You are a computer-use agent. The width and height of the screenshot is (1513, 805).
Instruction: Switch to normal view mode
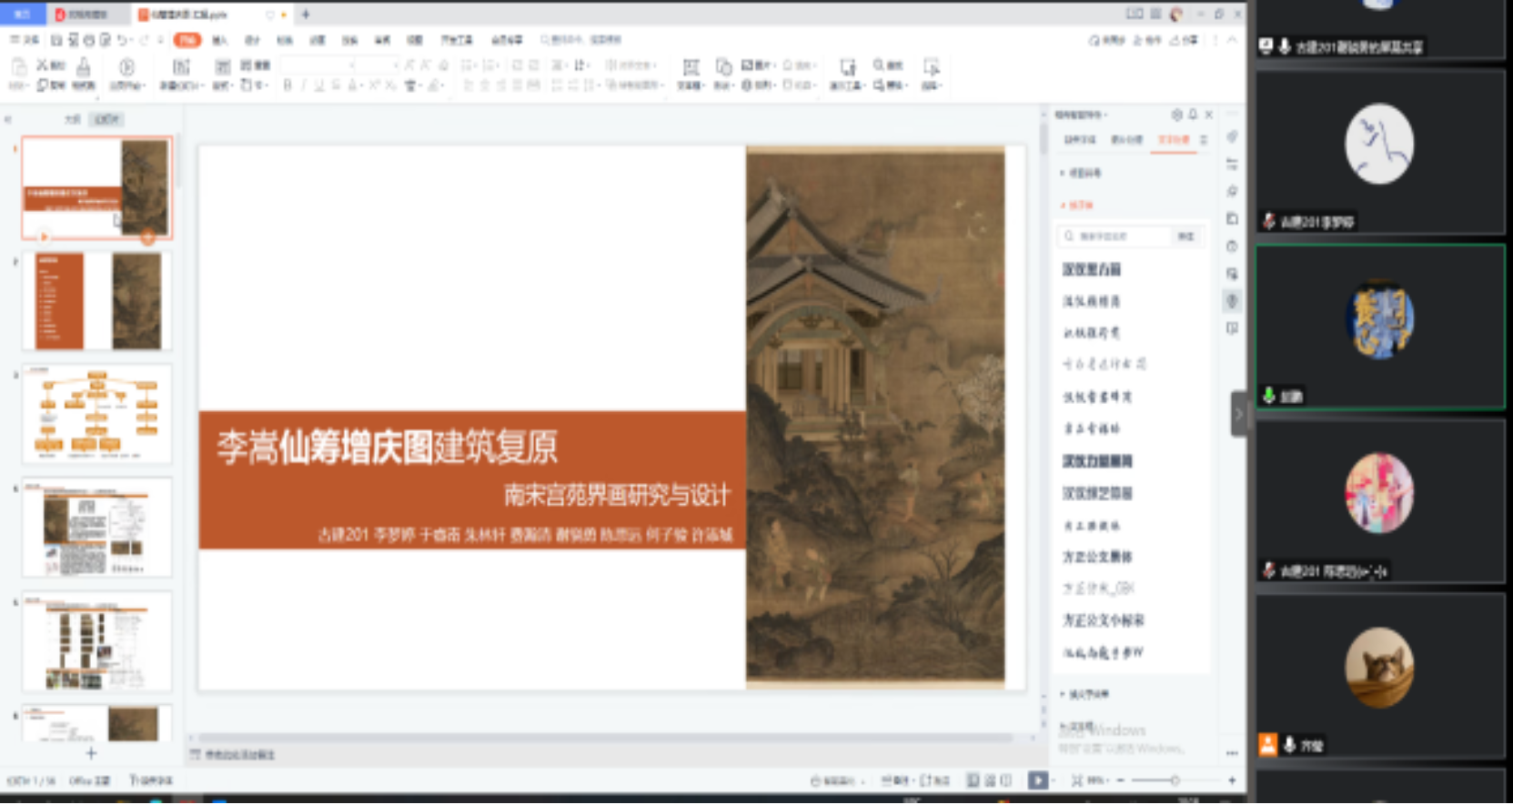[x=973, y=780]
